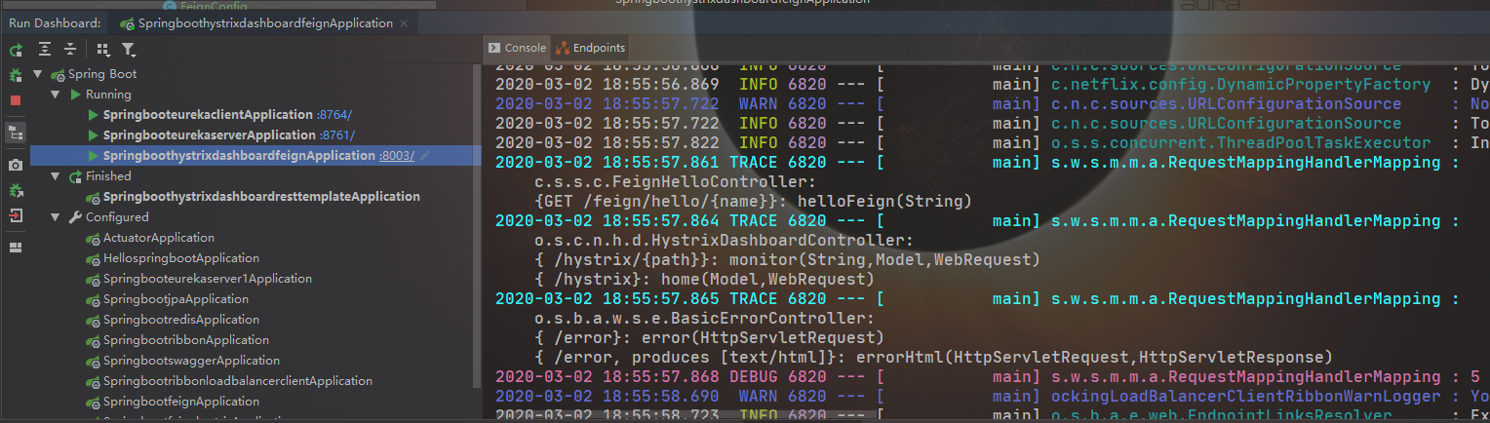1490x423 pixels.
Task: Select SpringbootswaggerApplication configuration
Action: click(x=191, y=361)
